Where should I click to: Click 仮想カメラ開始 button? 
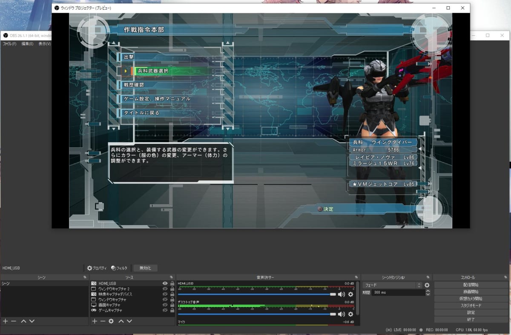pos(471,298)
